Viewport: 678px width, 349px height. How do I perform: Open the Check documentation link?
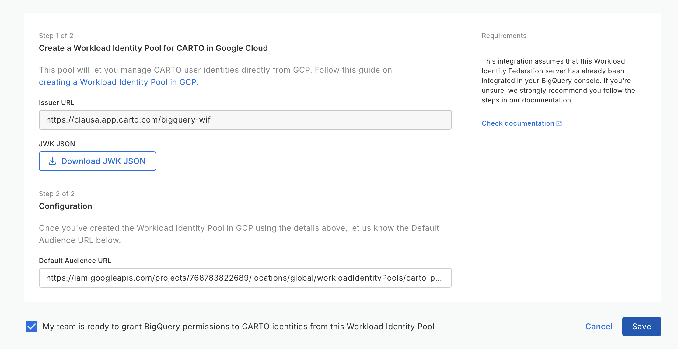[x=518, y=123]
